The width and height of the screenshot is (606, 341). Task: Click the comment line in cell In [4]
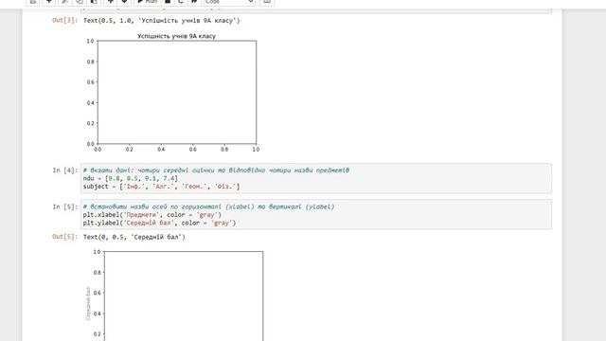click(216, 170)
